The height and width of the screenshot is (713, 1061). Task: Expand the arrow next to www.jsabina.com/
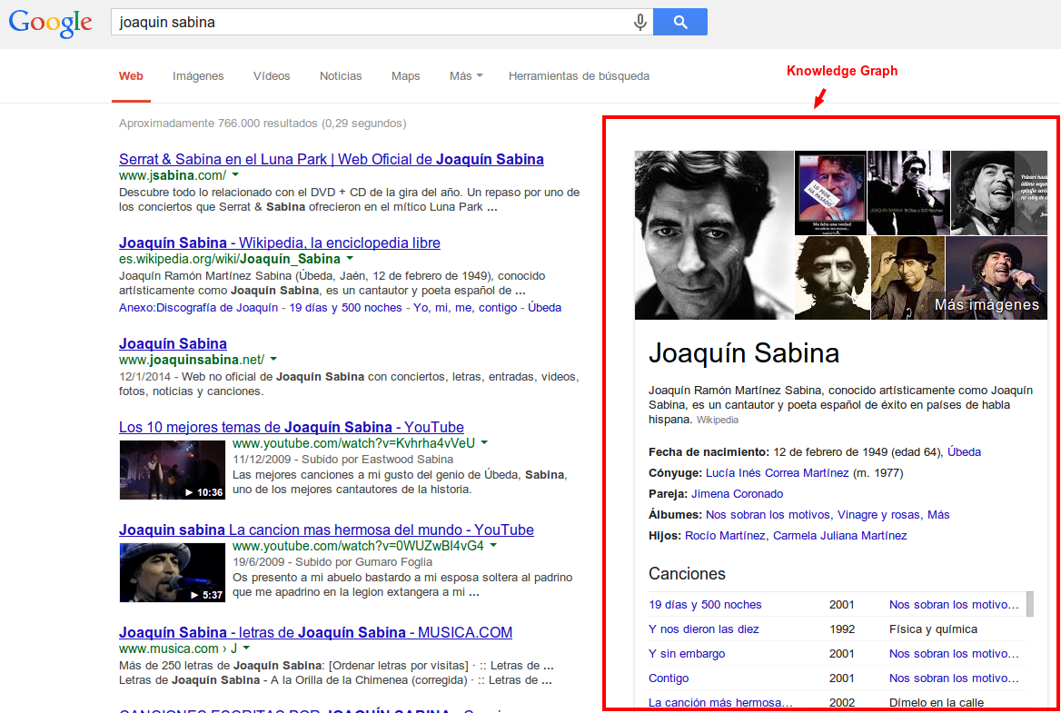click(x=235, y=175)
